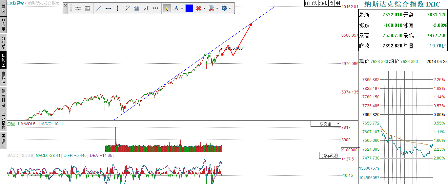The height and width of the screenshot is (184, 448).
Task: Switch to the 分时图 tab
Action: [x=3, y=43]
